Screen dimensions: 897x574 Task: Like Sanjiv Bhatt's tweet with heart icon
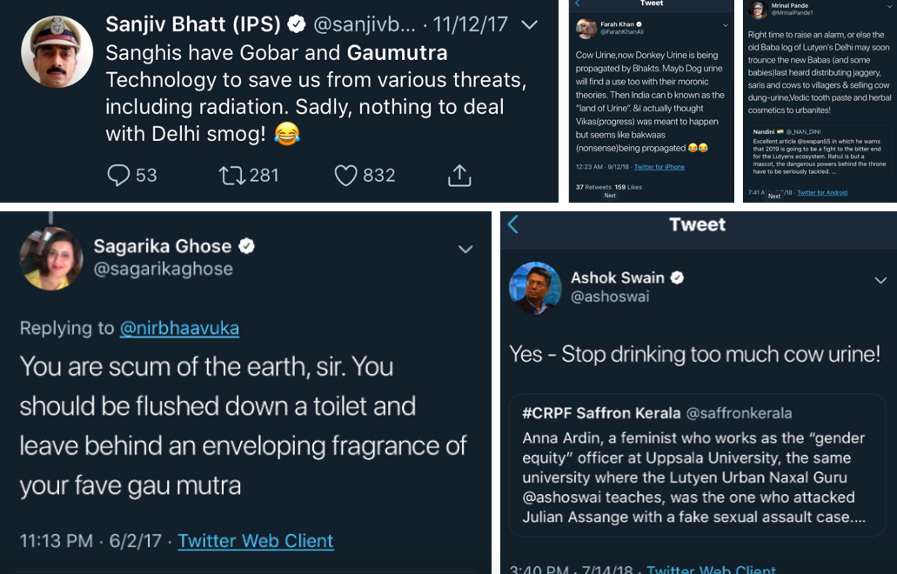(x=346, y=176)
